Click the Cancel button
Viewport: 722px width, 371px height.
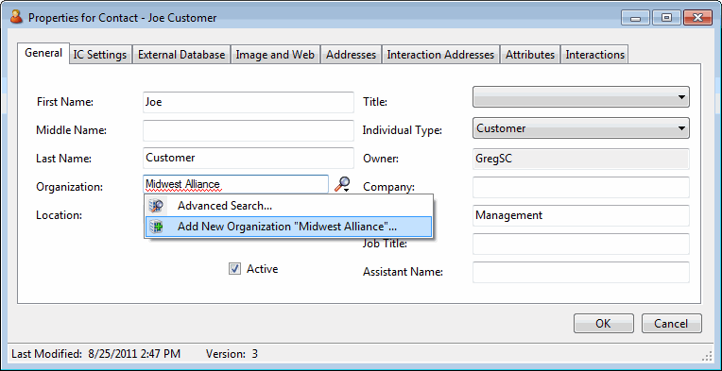[671, 324]
